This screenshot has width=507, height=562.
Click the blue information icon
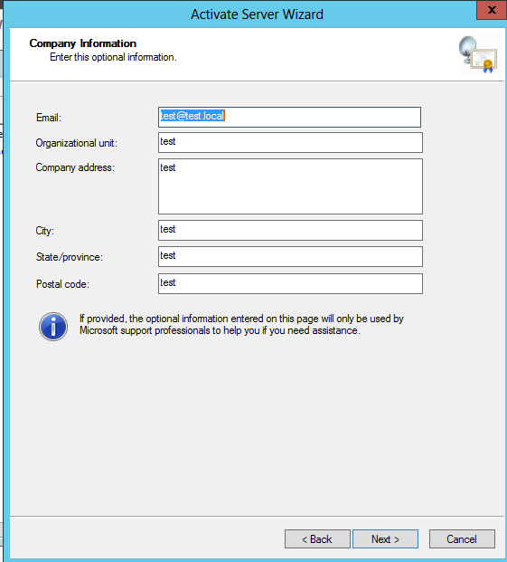pyautogui.click(x=53, y=326)
